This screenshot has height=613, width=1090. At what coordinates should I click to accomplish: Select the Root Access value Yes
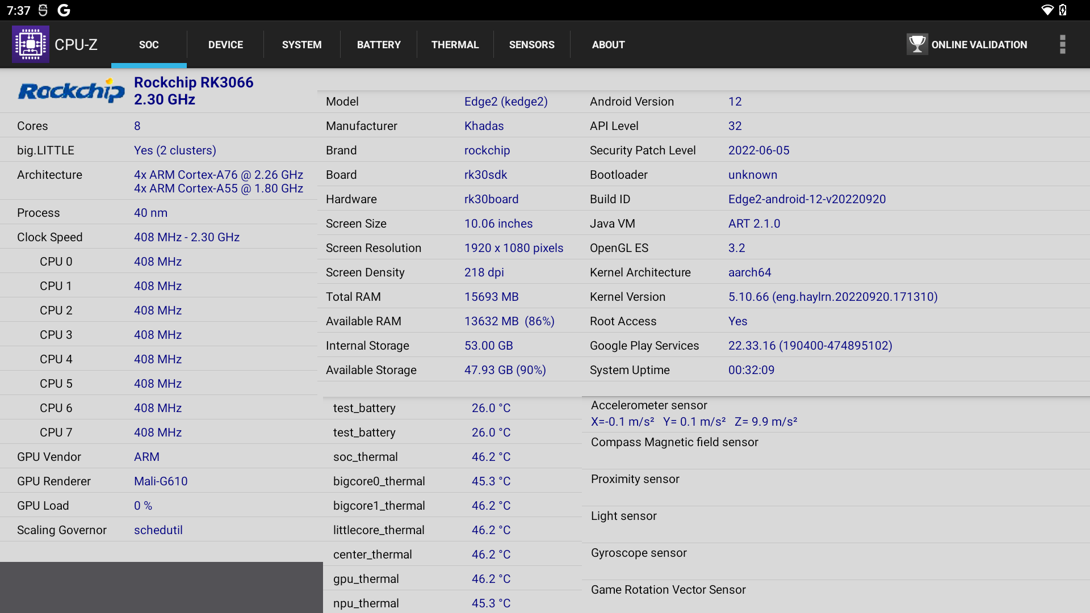click(x=738, y=321)
